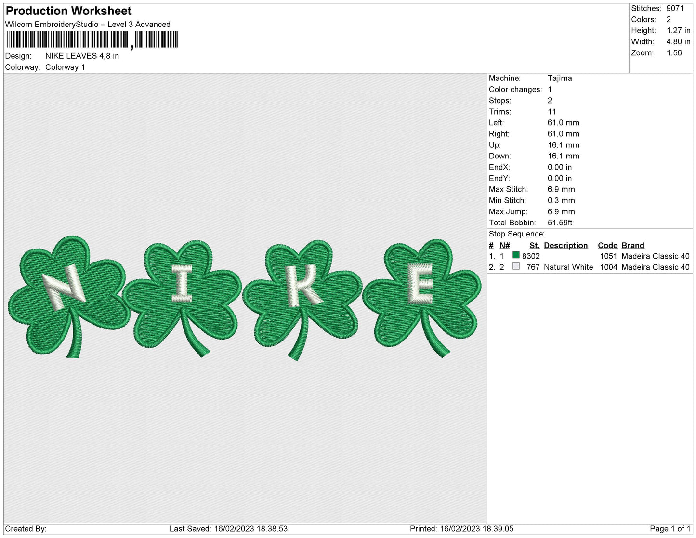Click the Total Bobbin value 51.59ft
The width and height of the screenshot is (696, 538).
(x=560, y=223)
